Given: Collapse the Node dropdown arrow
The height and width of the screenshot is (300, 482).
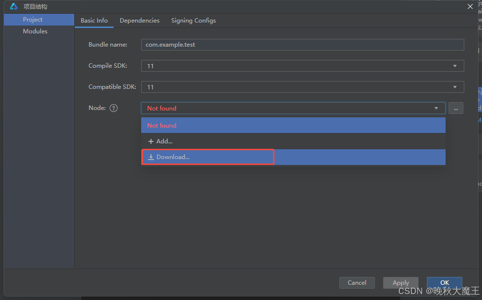Looking at the screenshot, I should (x=436, y=108).
